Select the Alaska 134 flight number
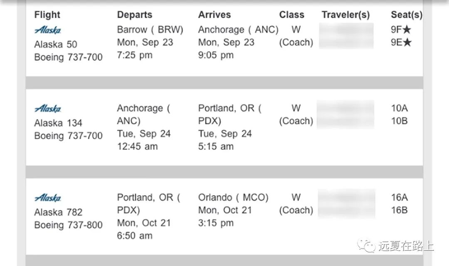This screenshot has height=266, width=449. pos(58,123)
